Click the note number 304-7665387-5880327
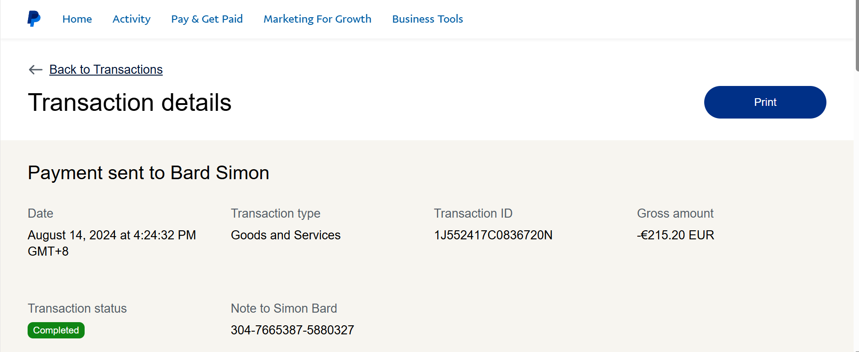 (x=292, y=330)
